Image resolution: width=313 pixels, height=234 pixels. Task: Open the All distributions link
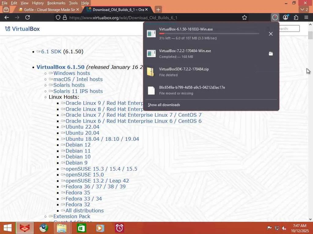pos(85,211)
